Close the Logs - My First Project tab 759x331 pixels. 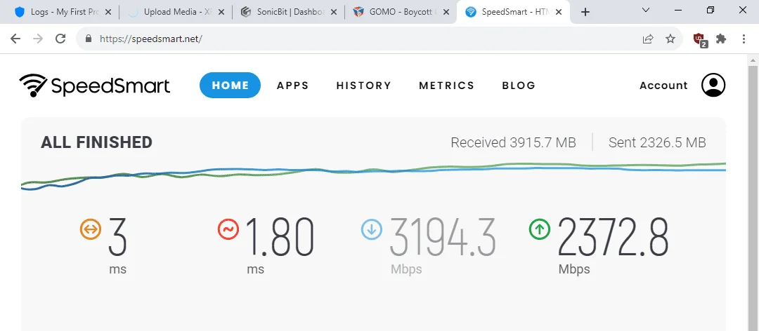[108, 12]
